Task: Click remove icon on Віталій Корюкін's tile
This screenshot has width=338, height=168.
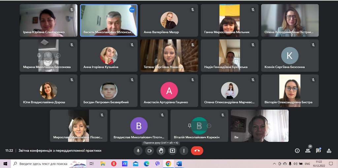Action: coord(209,126)
